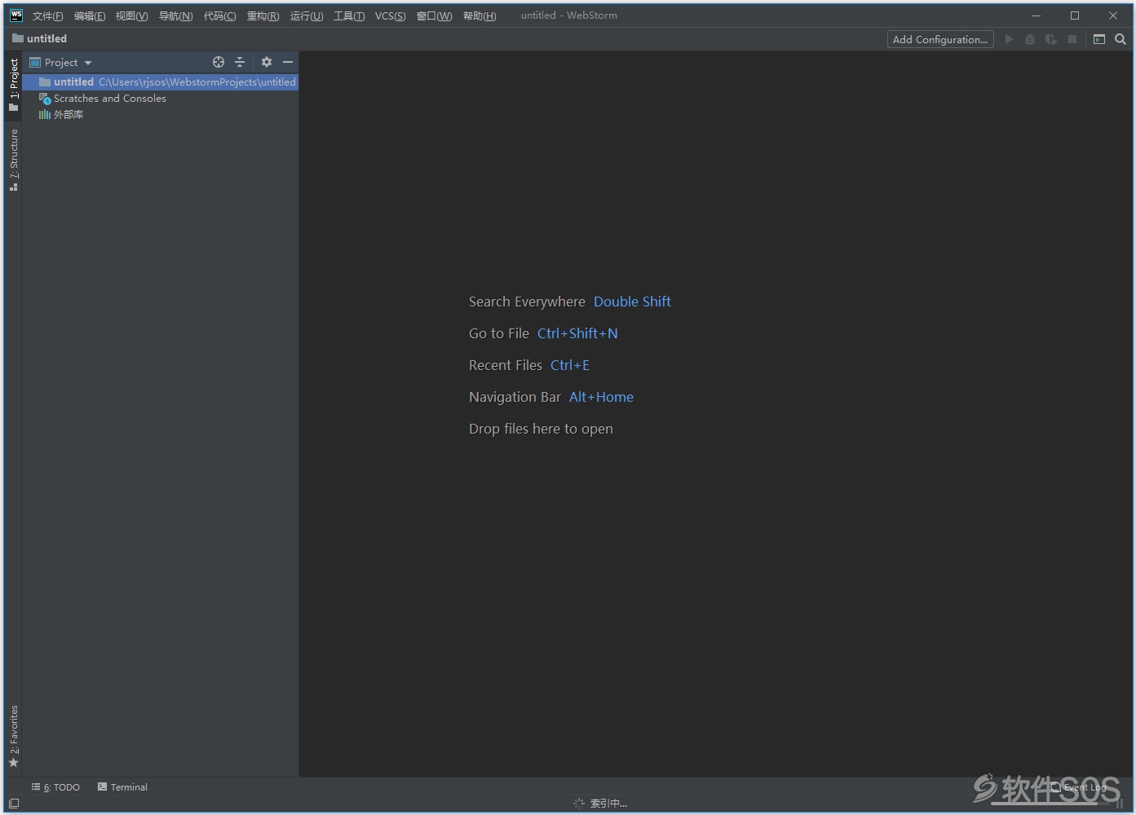Open the Terminal tool window
Screen dimensions: 1136x815
pyautogui.click(x=122, y=787)
